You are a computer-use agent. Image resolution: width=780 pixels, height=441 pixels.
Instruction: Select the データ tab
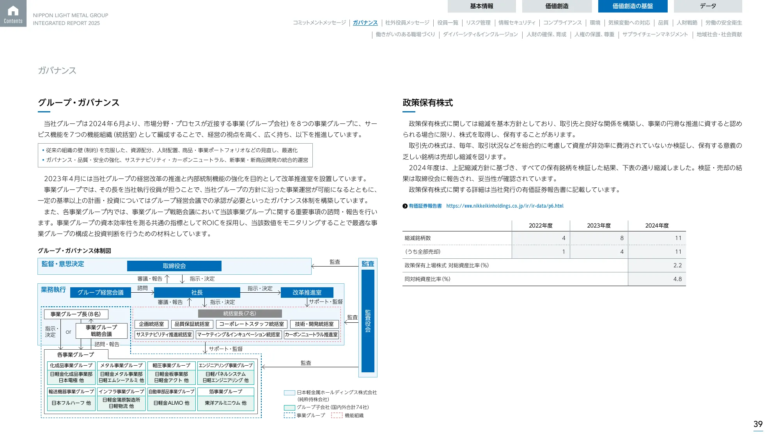tap(707, 6)
